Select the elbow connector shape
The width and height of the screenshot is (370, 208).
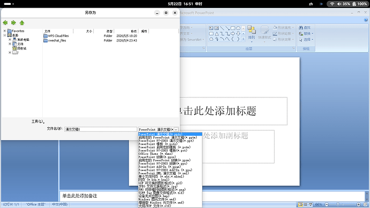(x=222, y=34)
